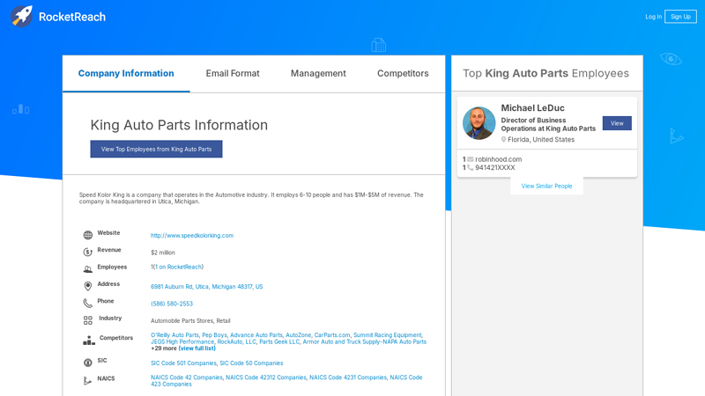Image resolution: width=705 pixels, height=396 pixels.
Task: Click the Industry grid icon
Action: (87, 320)
